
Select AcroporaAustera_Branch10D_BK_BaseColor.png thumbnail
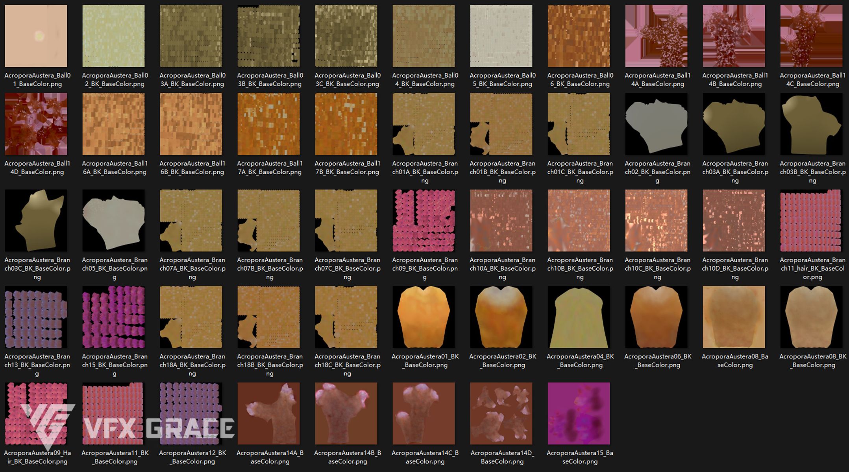tap(734, 220)
